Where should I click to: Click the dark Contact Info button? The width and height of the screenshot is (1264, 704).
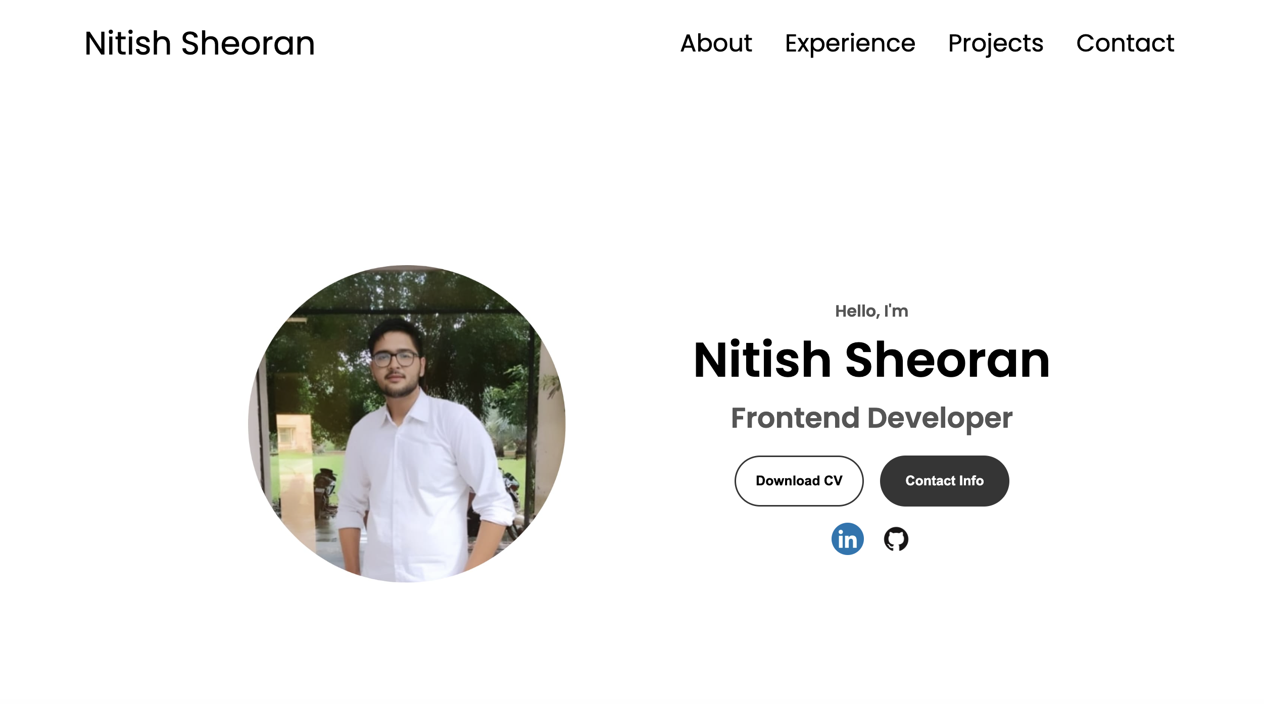[x=944, y=481]
